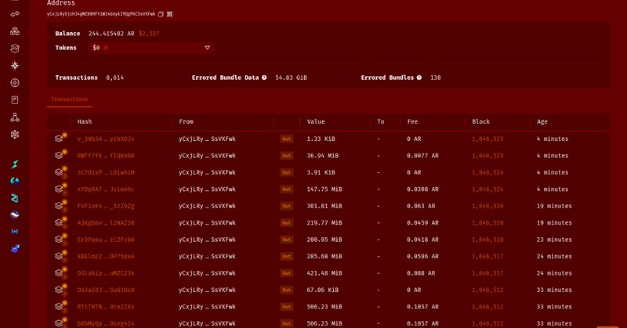Image resolution: width=627 pixels, height=328 pixels.
Task: Click bundle icon on the Oo3aZdJ row
Action: pyautogui.click(x=60, y=289)
